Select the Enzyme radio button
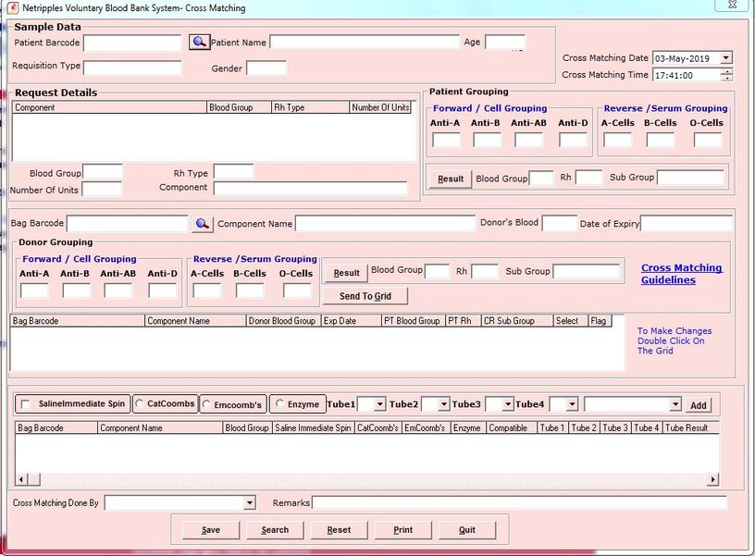This screenshot has width=755, height=556. (x=279, y=404)
